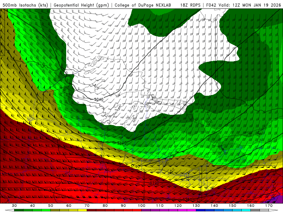The image size is (283, 212).
Task: Click the 60 value on the color scale
Action: pos(69,206)
